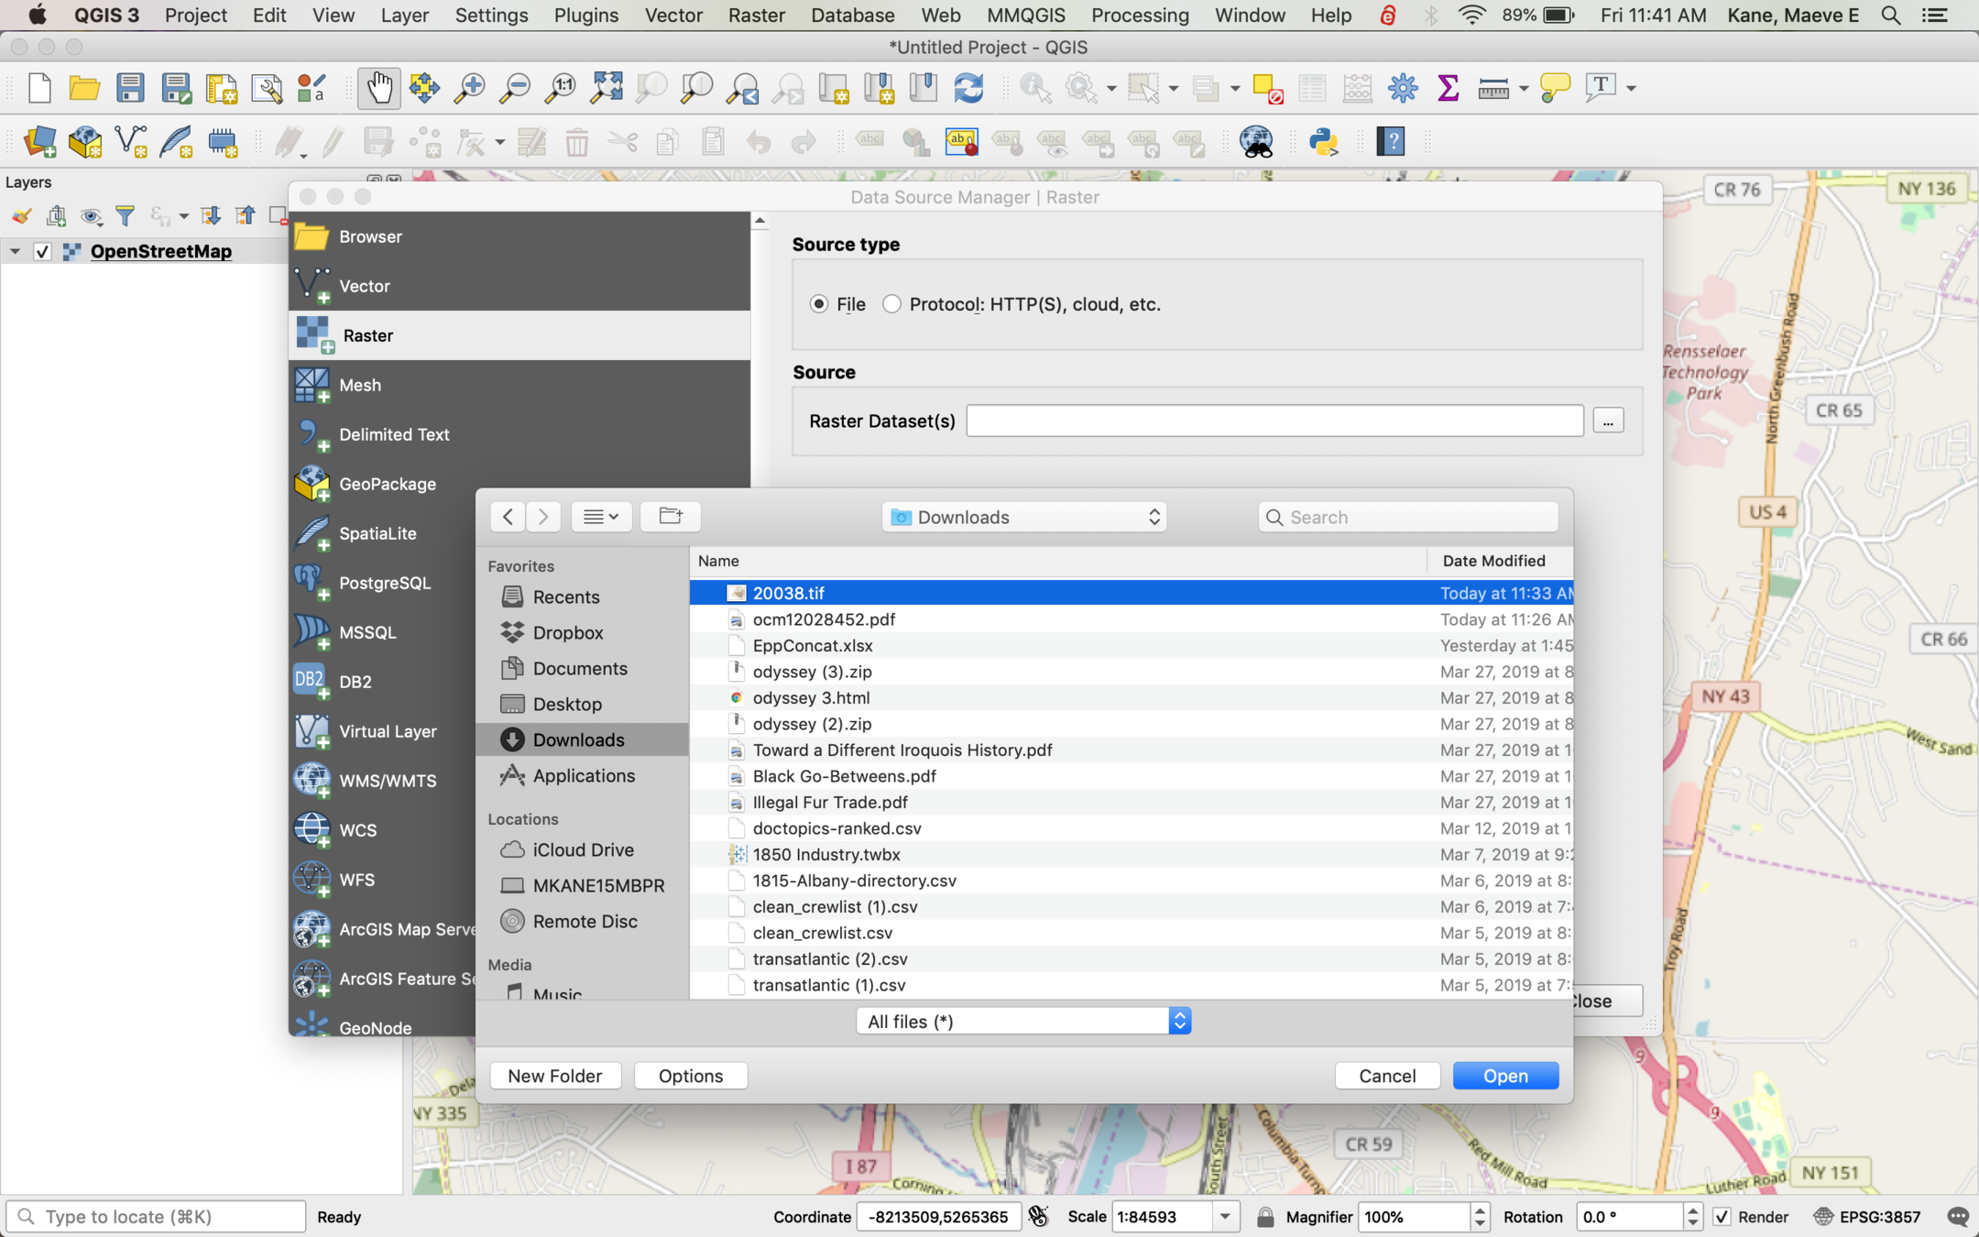Open the Scale dropdown arrow

click(1225, 1217)
